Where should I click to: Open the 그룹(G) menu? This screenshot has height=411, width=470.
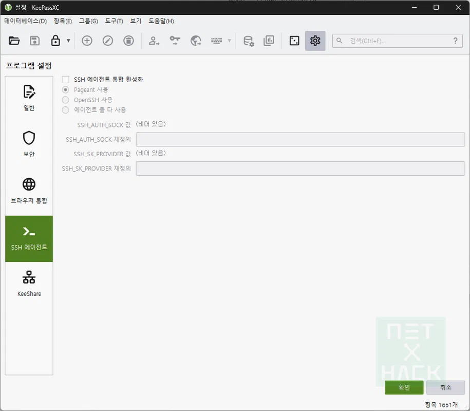coord(88,21)
